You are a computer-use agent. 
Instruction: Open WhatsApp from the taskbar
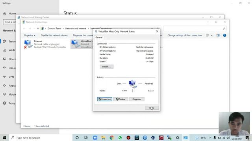tap(120, 137)
